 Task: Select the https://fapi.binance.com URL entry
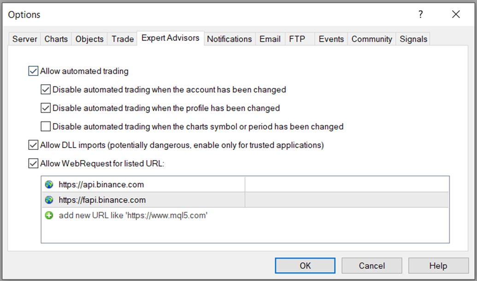[x=102, y=200]
